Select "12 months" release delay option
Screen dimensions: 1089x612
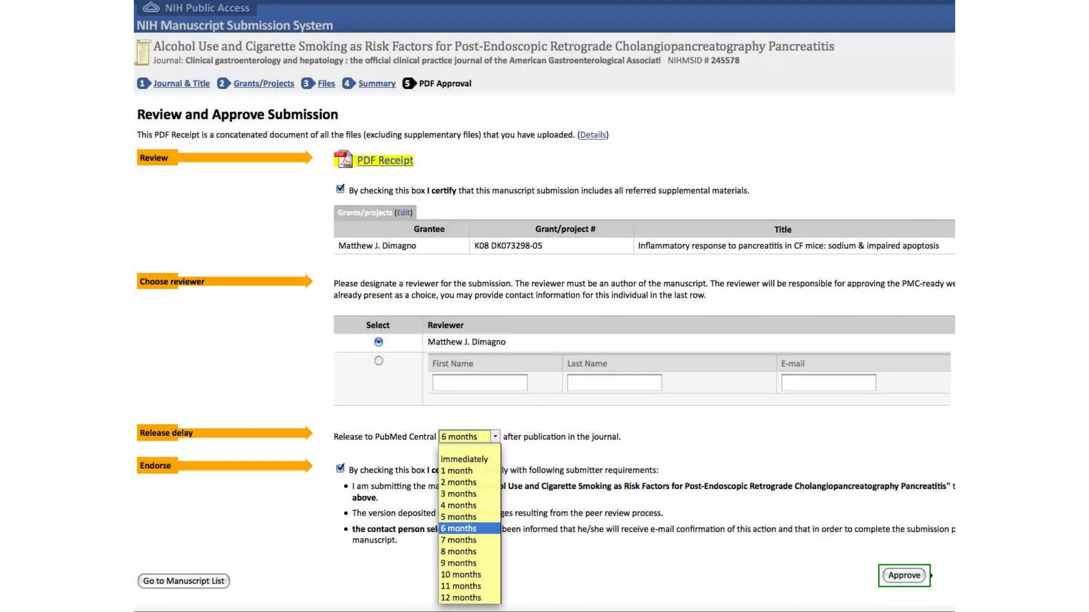460,598
